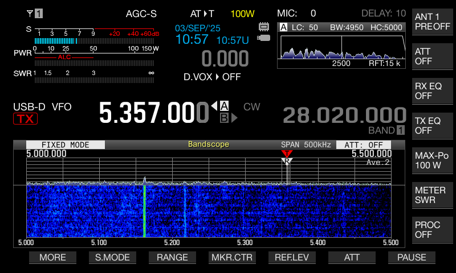Click the CW mode label
Viewport: 456px width, 273px height.
click(x=251, y=107)
